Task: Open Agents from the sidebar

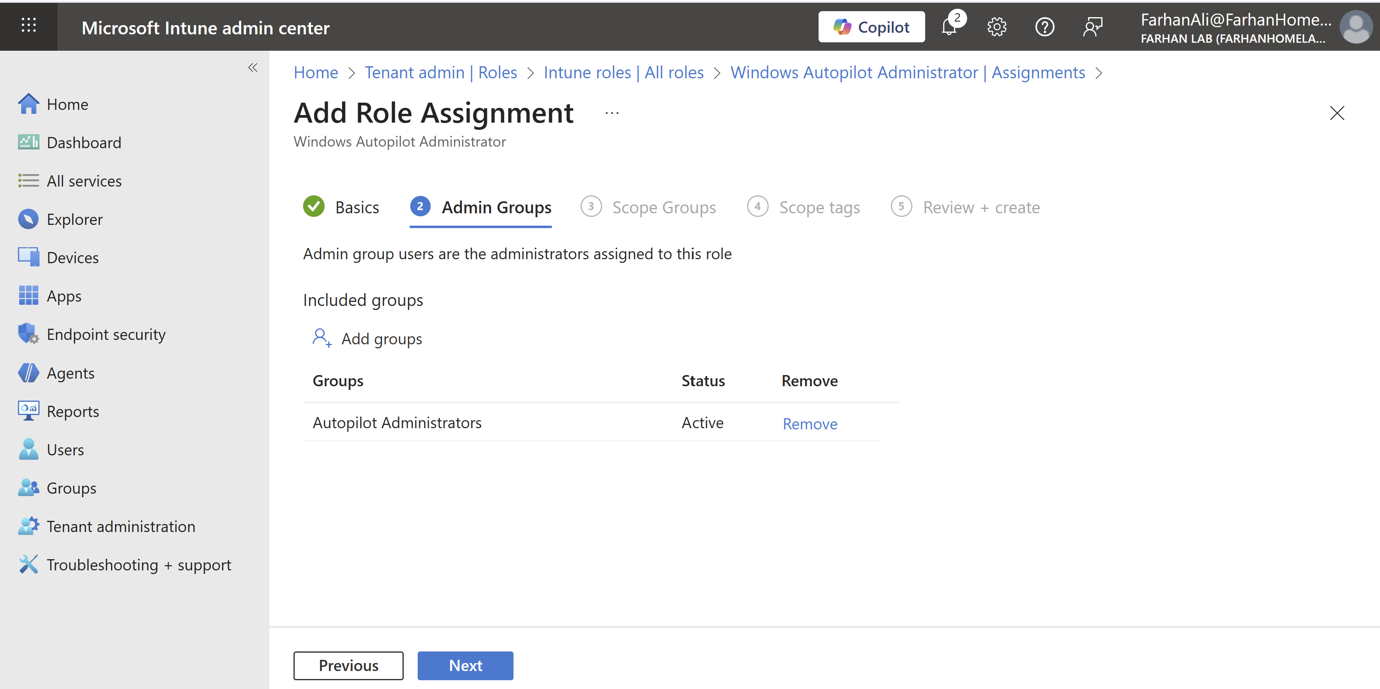Action: click(x=70, y=373)
